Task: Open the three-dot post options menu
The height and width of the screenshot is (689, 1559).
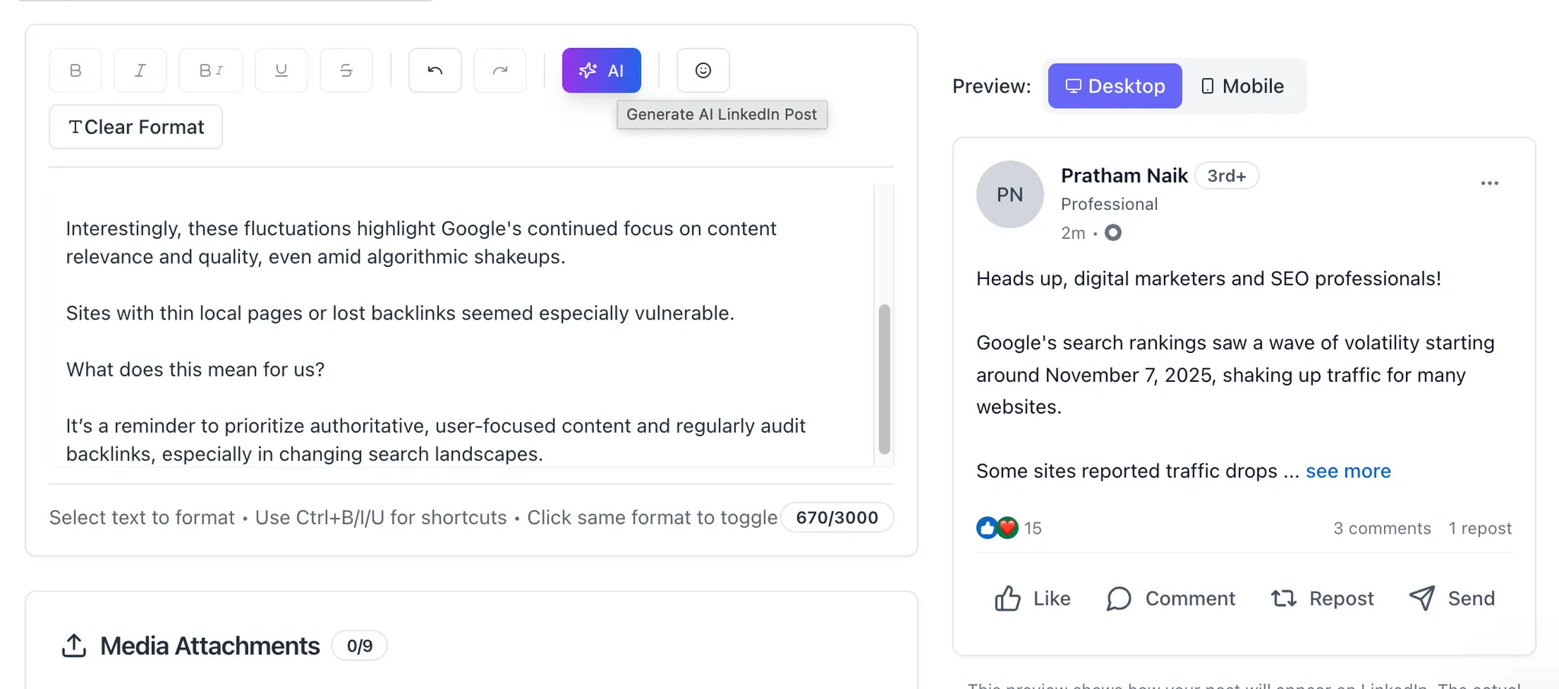Action: tap(1489, 183)
